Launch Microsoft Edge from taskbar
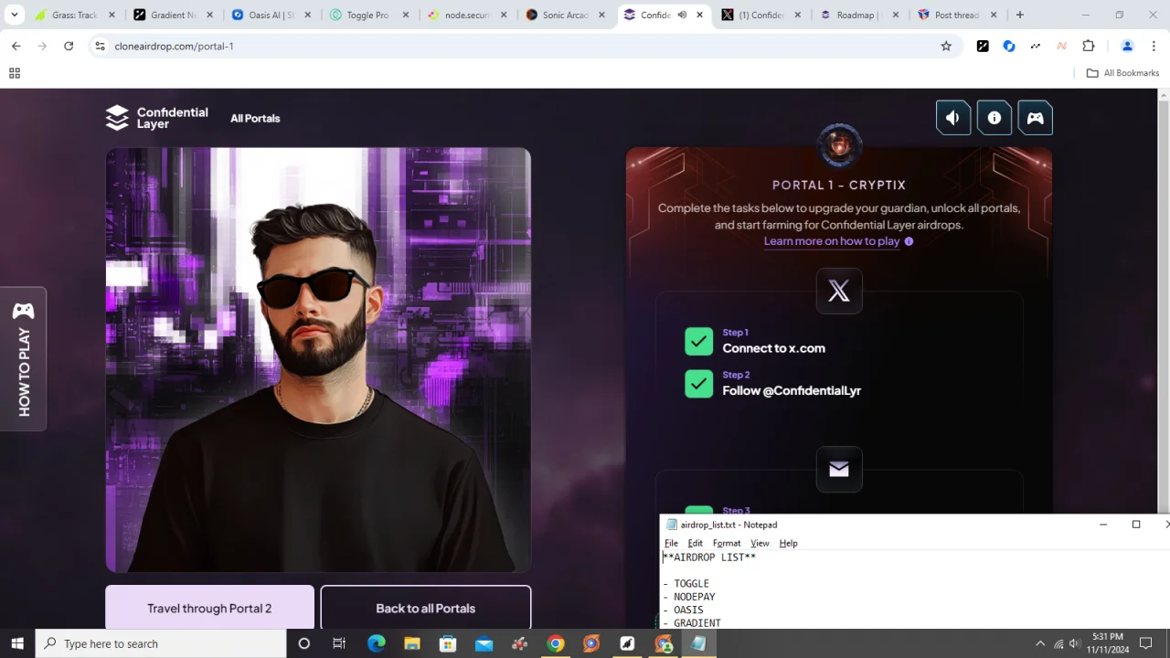1170x658 pixels. (x=377, y=643)
